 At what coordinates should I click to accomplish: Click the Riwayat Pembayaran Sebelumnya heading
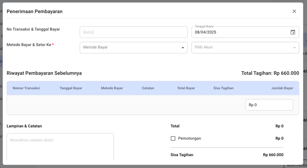pyautogui.click(x=44, y=73)
